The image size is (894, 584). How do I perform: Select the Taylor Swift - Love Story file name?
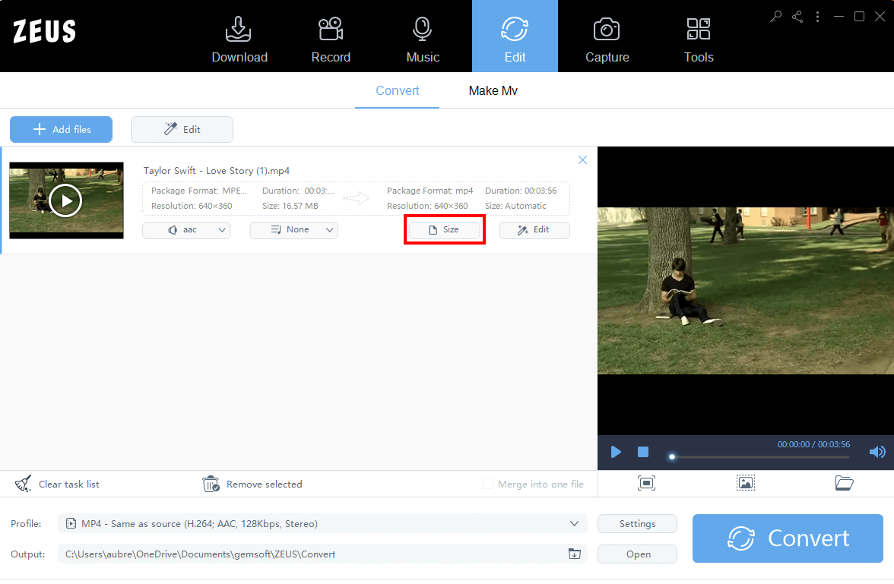click(x=217, y=170)
